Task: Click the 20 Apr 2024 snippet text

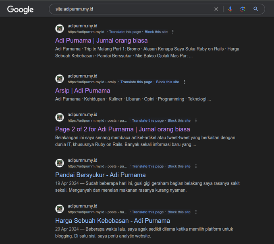Action: click(x=144, y=232)
